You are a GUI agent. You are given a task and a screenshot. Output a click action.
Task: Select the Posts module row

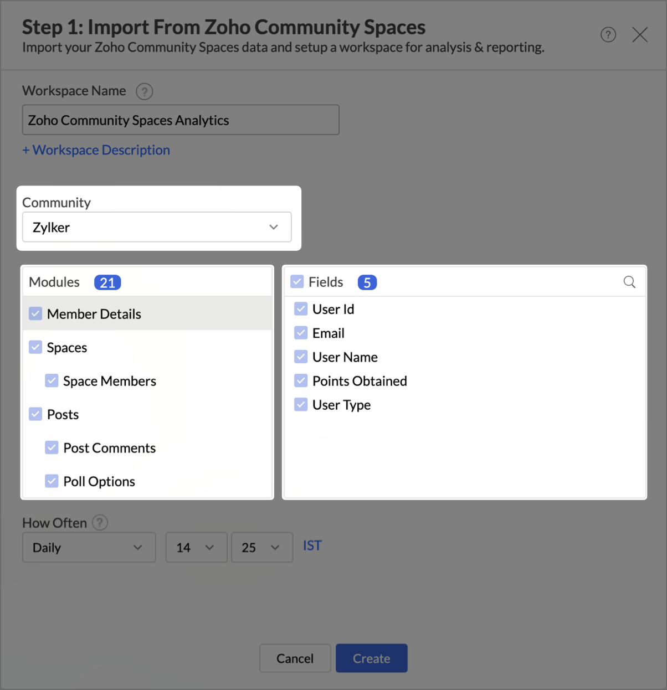[x=63, y=415]
